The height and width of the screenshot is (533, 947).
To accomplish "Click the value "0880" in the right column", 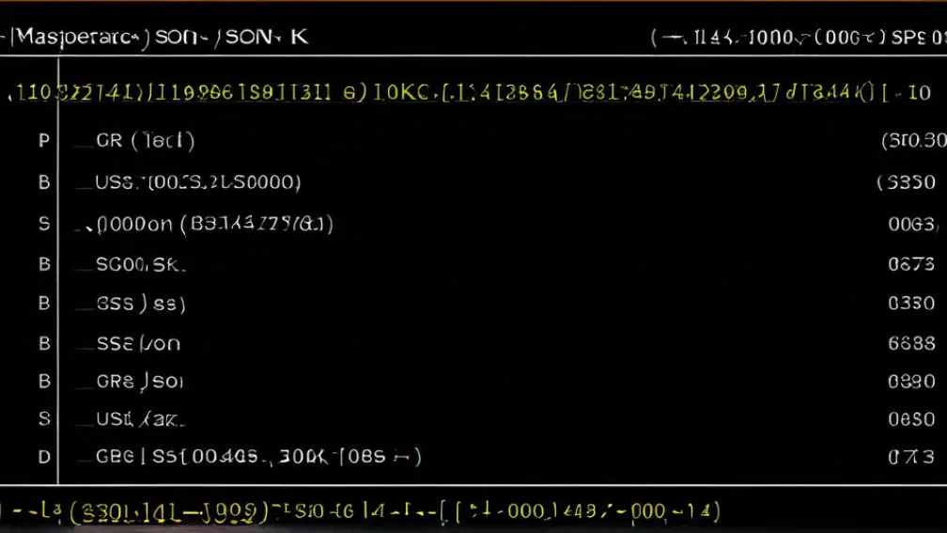I will pos(911,382).
